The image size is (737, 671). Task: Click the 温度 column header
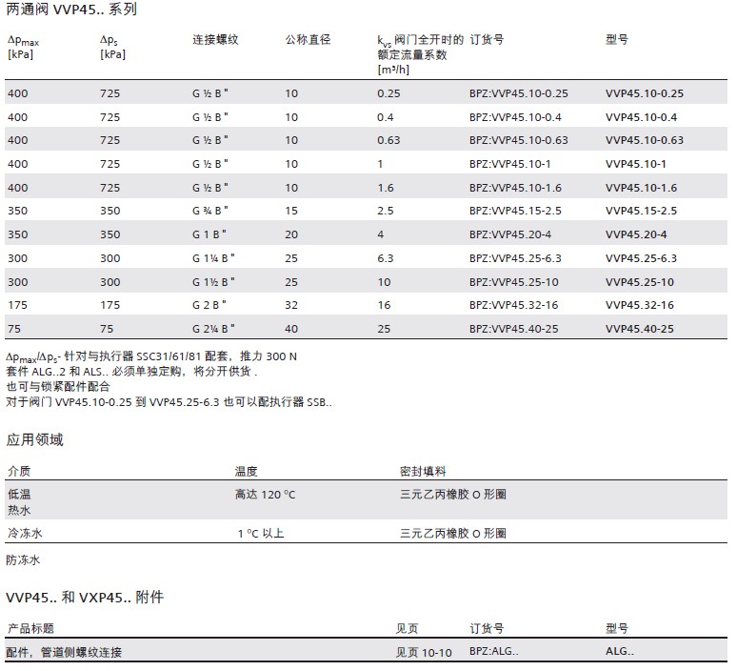(247, 472)
